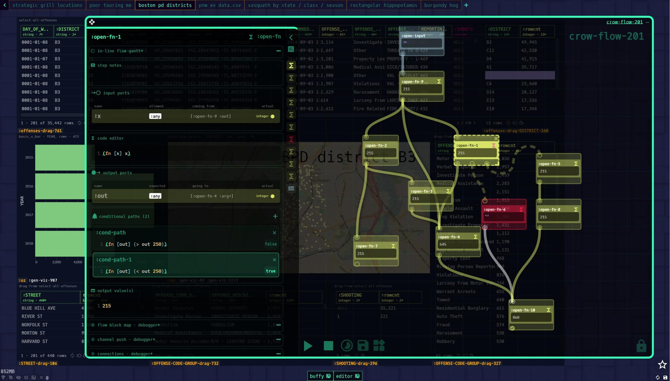Click the floppy disk save flow icon
Screen dimensions: 670x381
tap(363, 345)
